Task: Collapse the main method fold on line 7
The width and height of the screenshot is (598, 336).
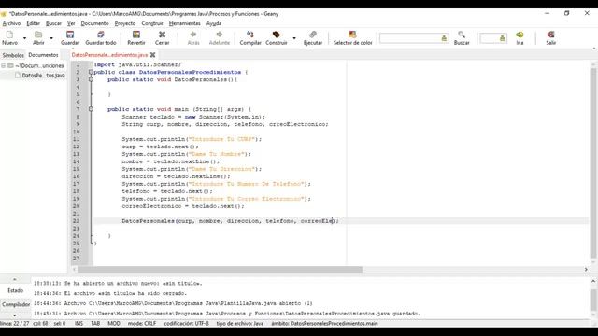Action: (x=91, y=109)
